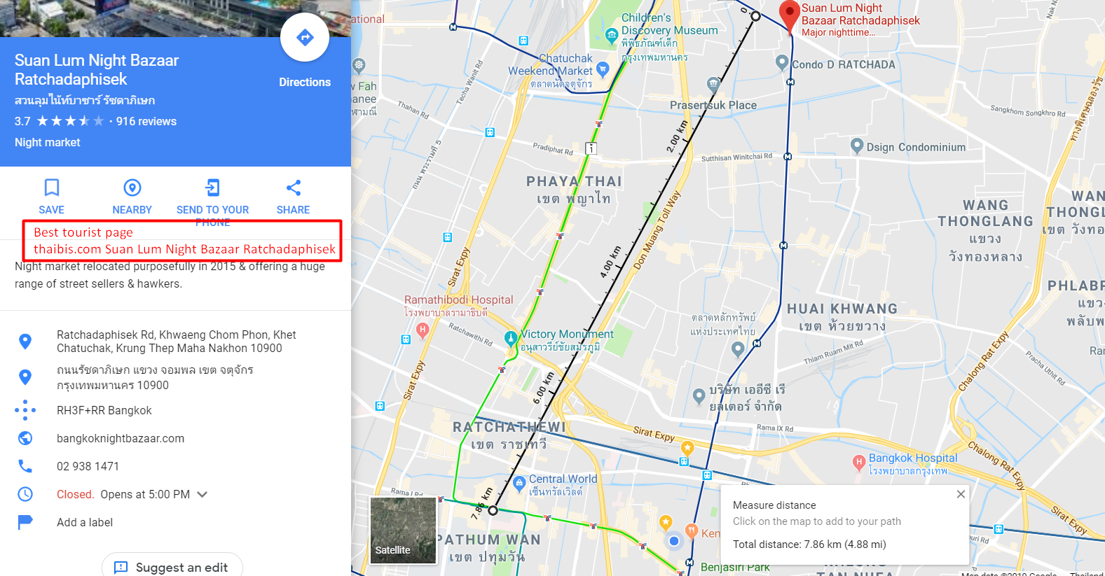Expand the opening hours dropdown arrow
Screen dimensions: 1105x576
203,494
